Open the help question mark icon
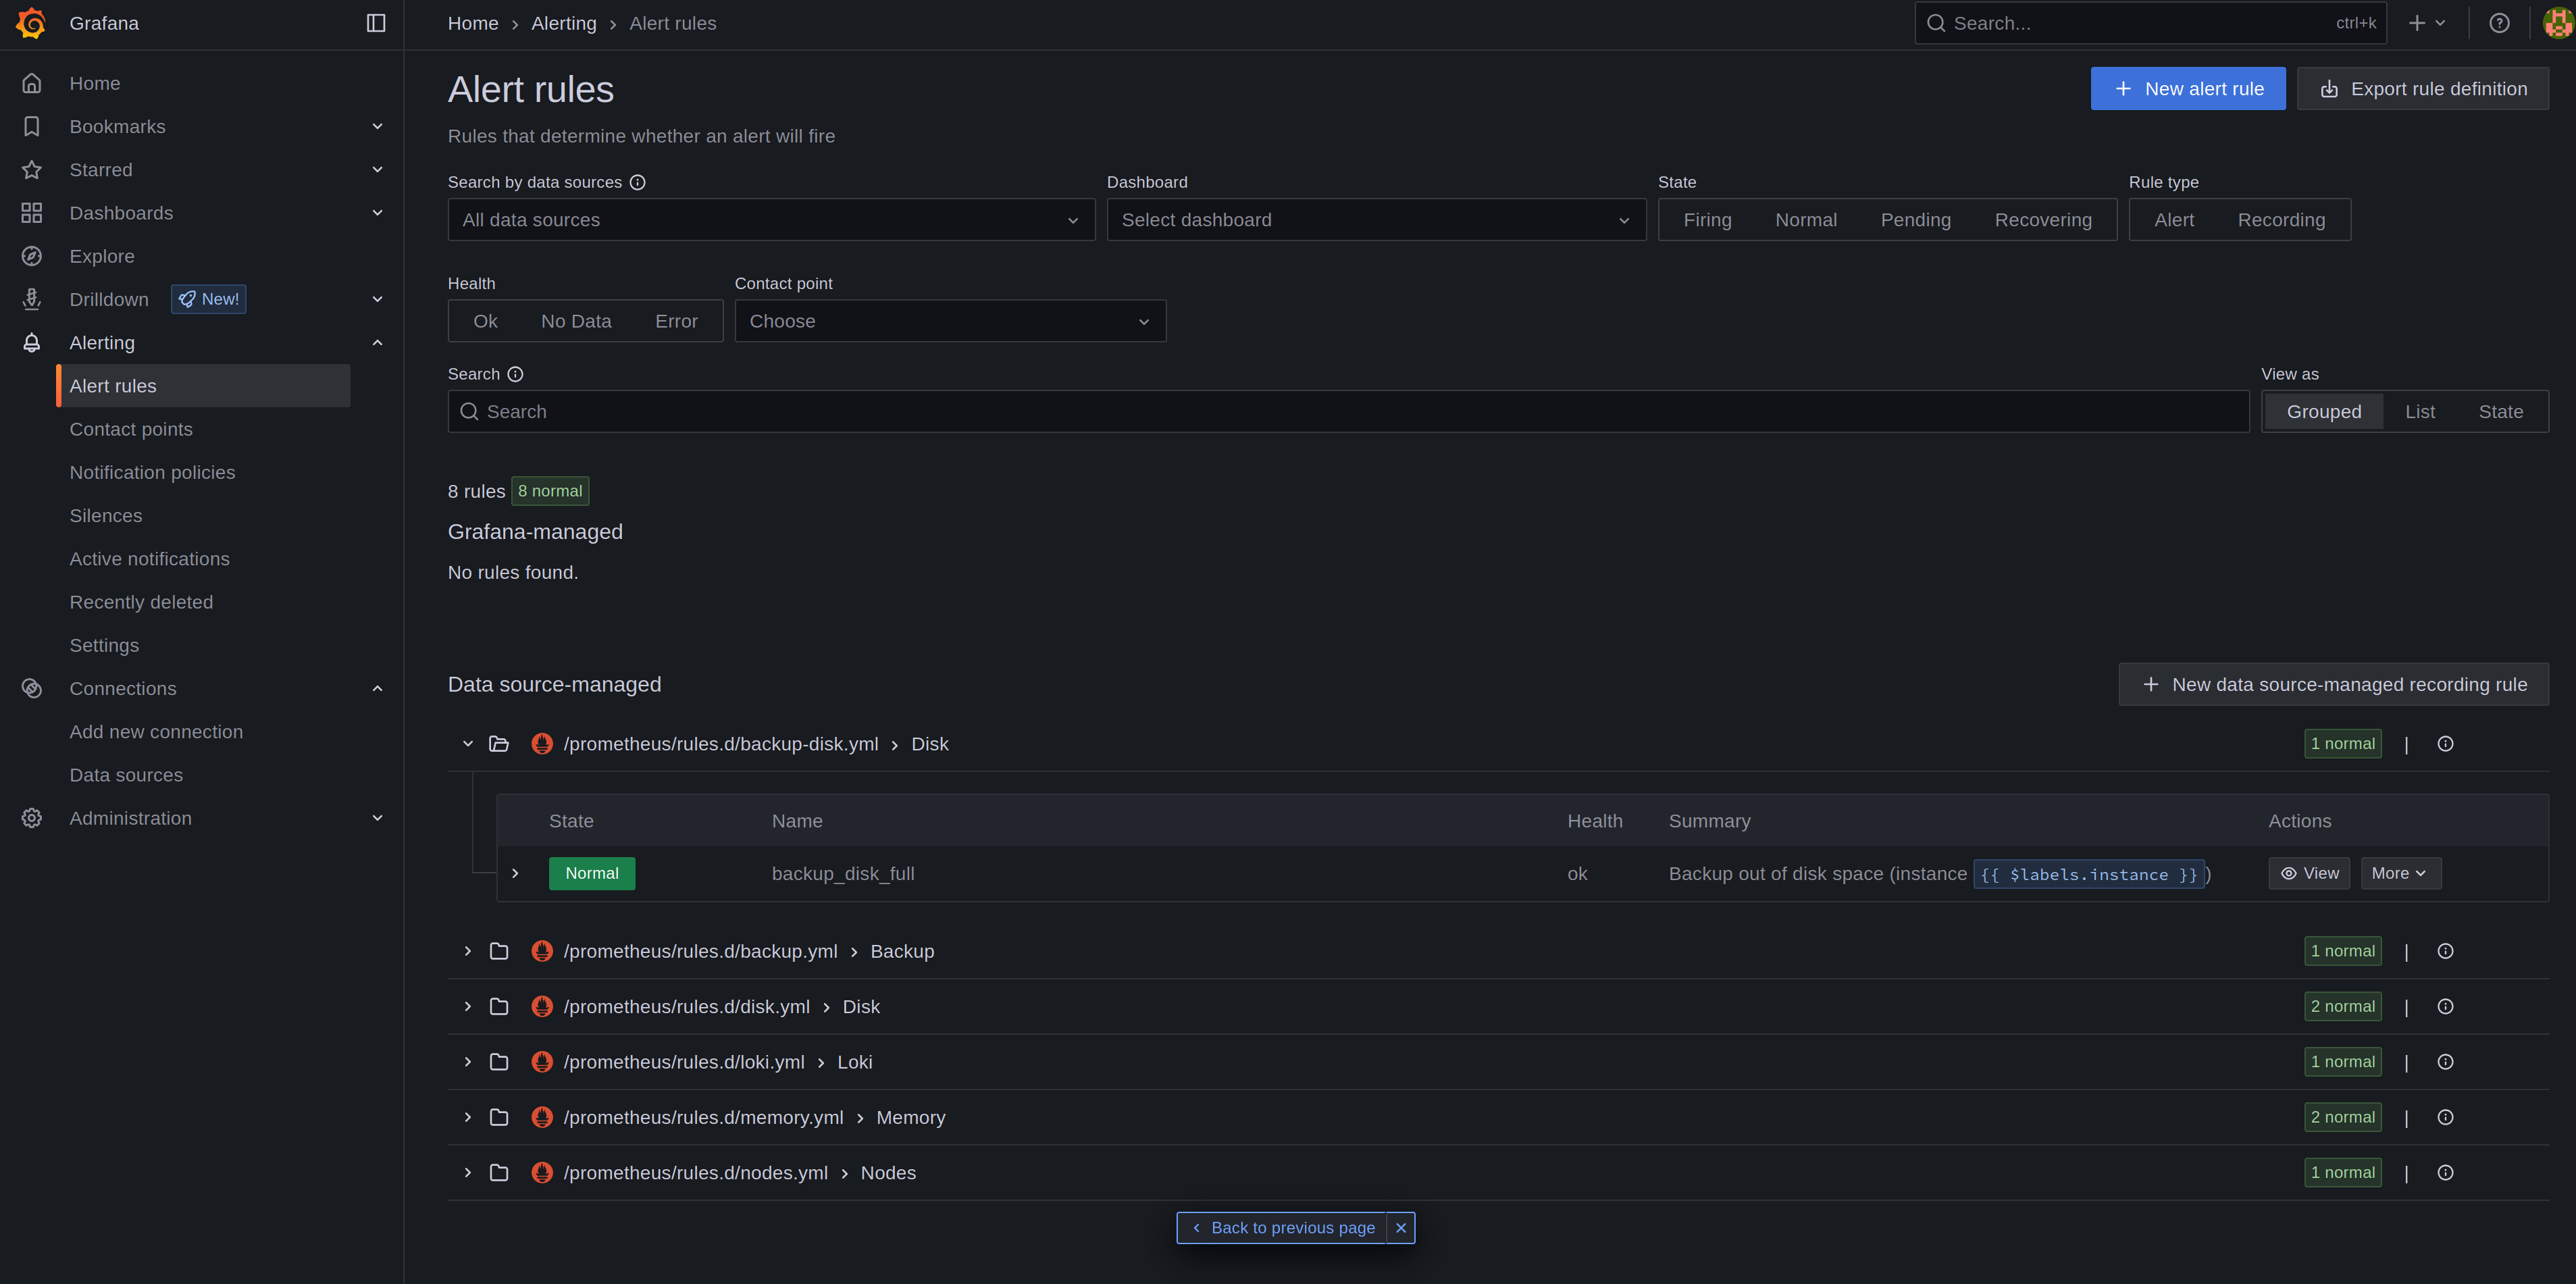This screenshot has width=2576, height=1284. coord(2499,23)
